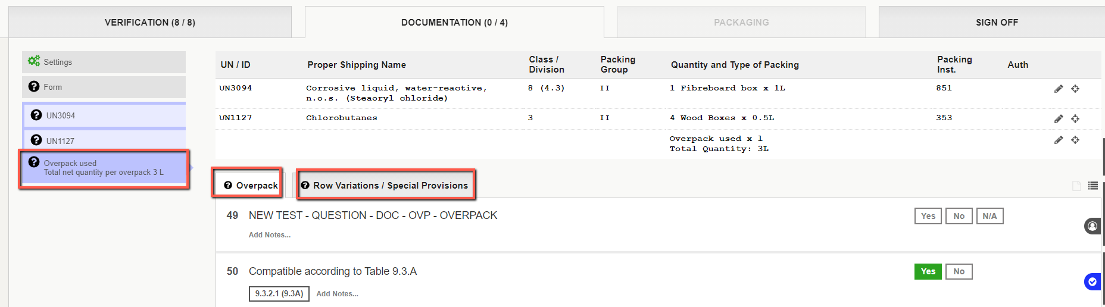
Task: Click the 9.3.2.1 (9.3A) reference button
Action: [x=279, y=294]
